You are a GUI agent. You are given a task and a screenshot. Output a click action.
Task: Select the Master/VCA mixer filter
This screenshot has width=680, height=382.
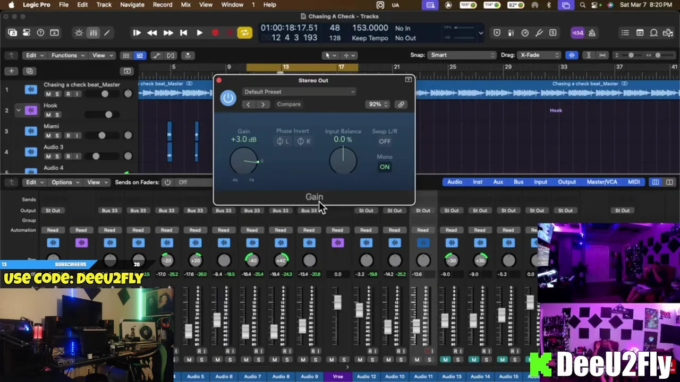coord(602,182)
